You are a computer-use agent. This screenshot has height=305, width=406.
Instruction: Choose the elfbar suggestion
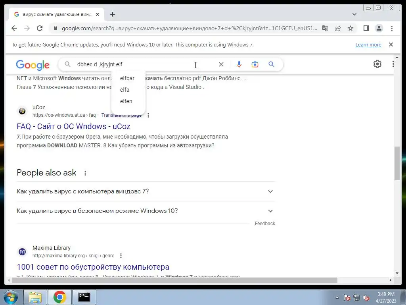point(128,78)
